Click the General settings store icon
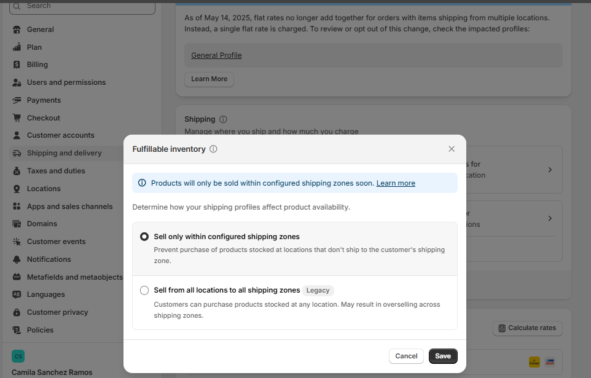Screen dimensions: 591x378 17,30
